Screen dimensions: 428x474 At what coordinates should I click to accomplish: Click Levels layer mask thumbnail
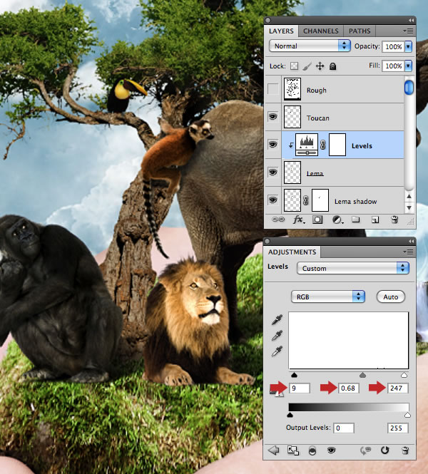pyautogui.click(x=337, y=145)
